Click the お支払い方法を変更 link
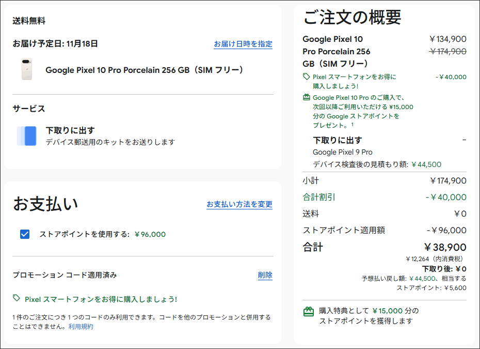The height and width of the screenshot is (349, 480). point(239,204)
